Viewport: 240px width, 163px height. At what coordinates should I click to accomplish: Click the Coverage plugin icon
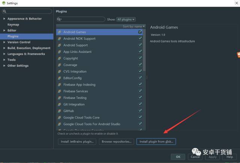[x=60, y=65]
